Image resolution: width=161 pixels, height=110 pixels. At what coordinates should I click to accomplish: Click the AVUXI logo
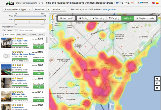coord(10,3)
